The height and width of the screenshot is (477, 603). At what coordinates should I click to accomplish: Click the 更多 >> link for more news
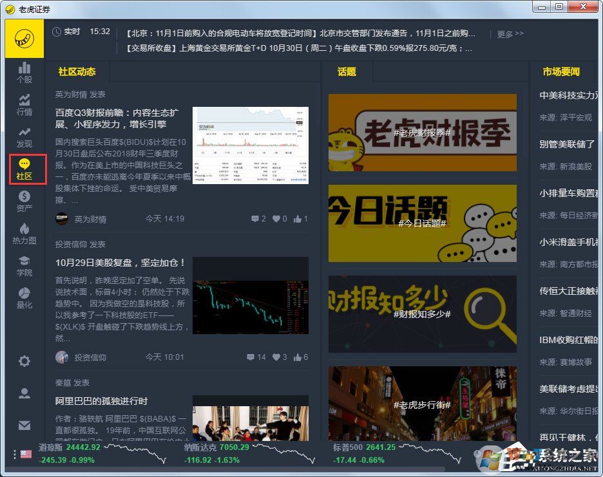pos(510,34)
